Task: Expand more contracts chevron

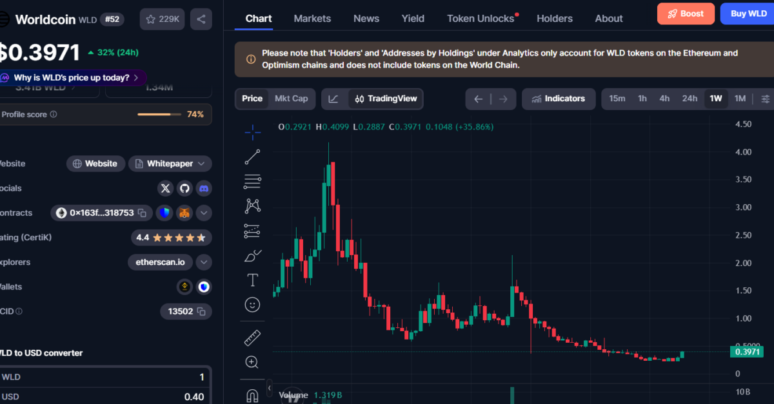Action: [x=204, y=213]
